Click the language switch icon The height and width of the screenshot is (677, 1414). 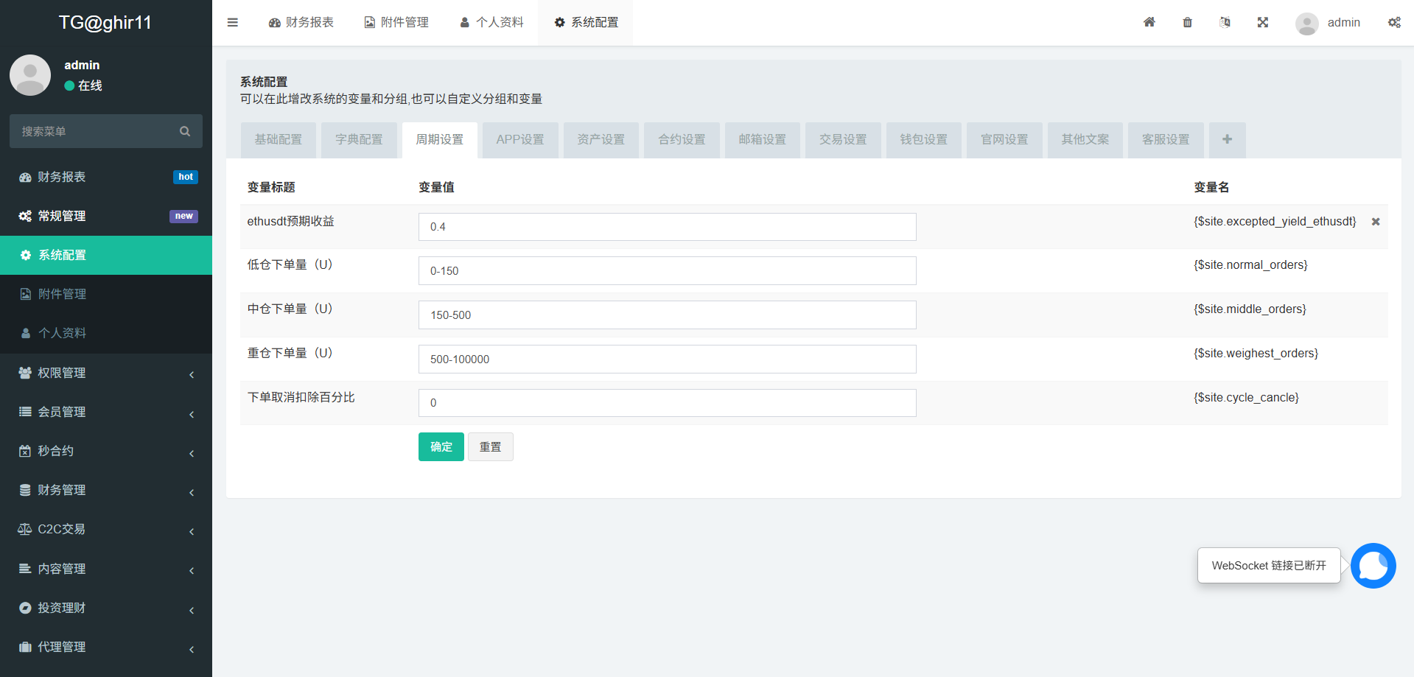coord(1225,22)
